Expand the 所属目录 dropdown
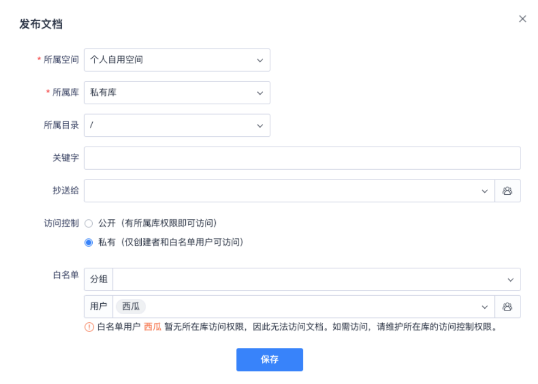This screenshot has height=384, width=538. (x=177, y=125)
